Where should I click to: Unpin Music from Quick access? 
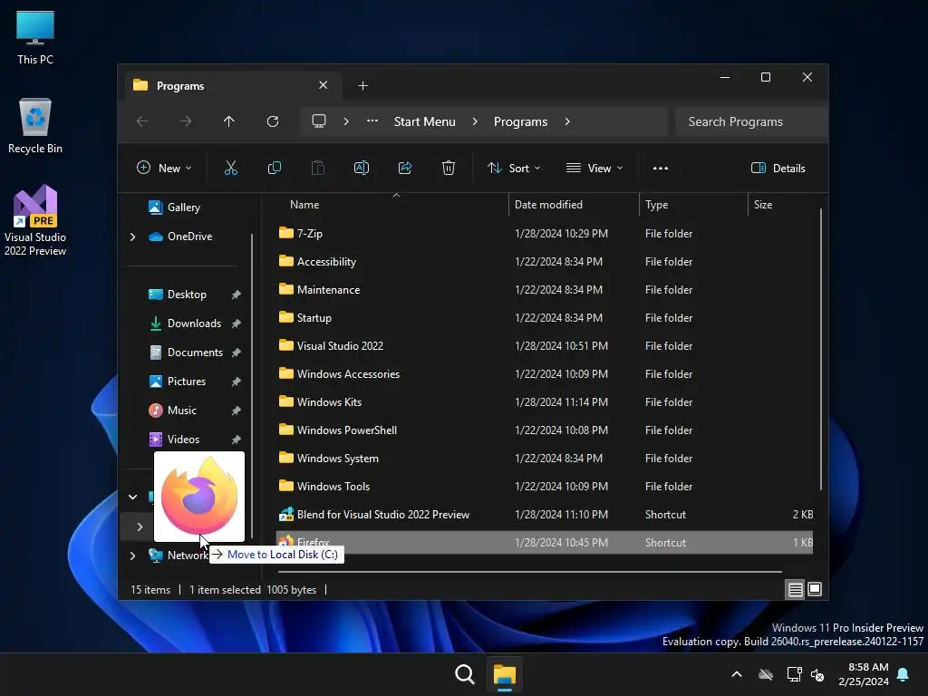237,411
